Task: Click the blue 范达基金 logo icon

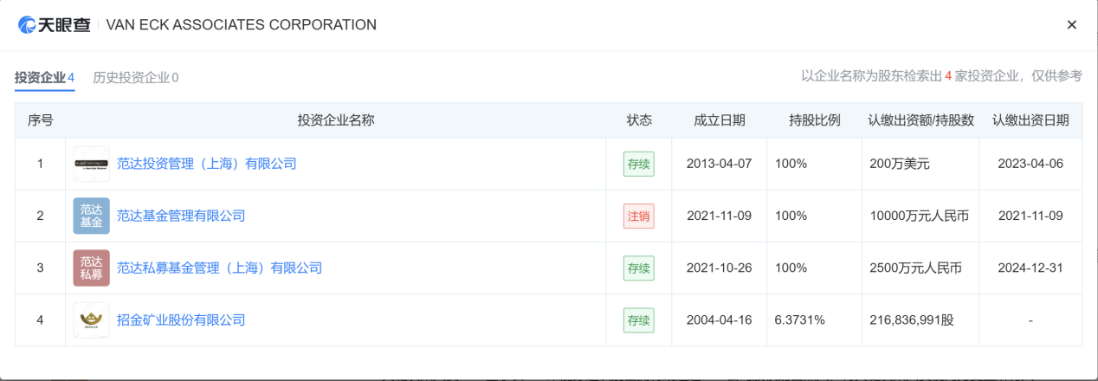Action: tap(91, 216)
